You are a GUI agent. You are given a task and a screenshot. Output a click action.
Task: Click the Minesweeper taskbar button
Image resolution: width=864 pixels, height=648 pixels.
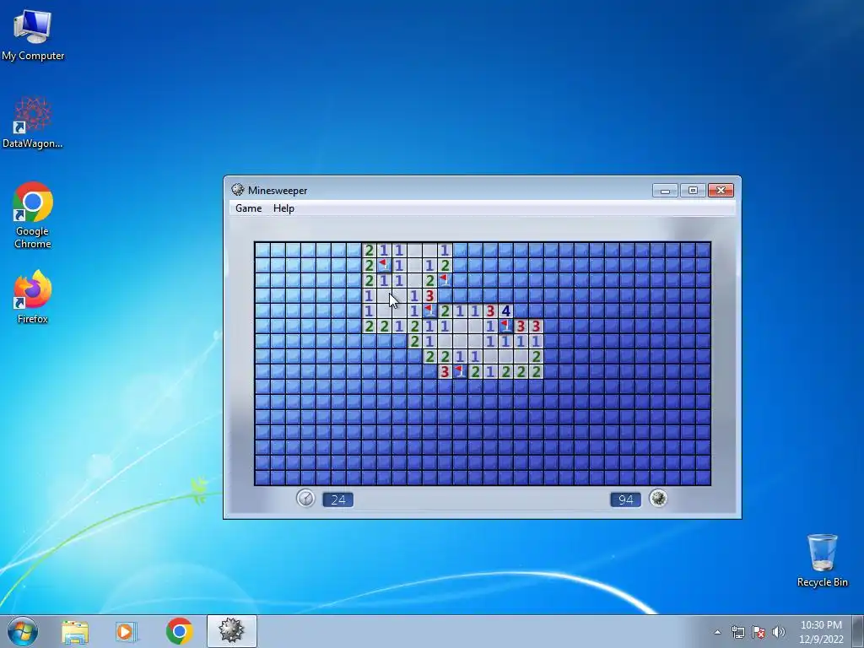(x=231, y=631)
